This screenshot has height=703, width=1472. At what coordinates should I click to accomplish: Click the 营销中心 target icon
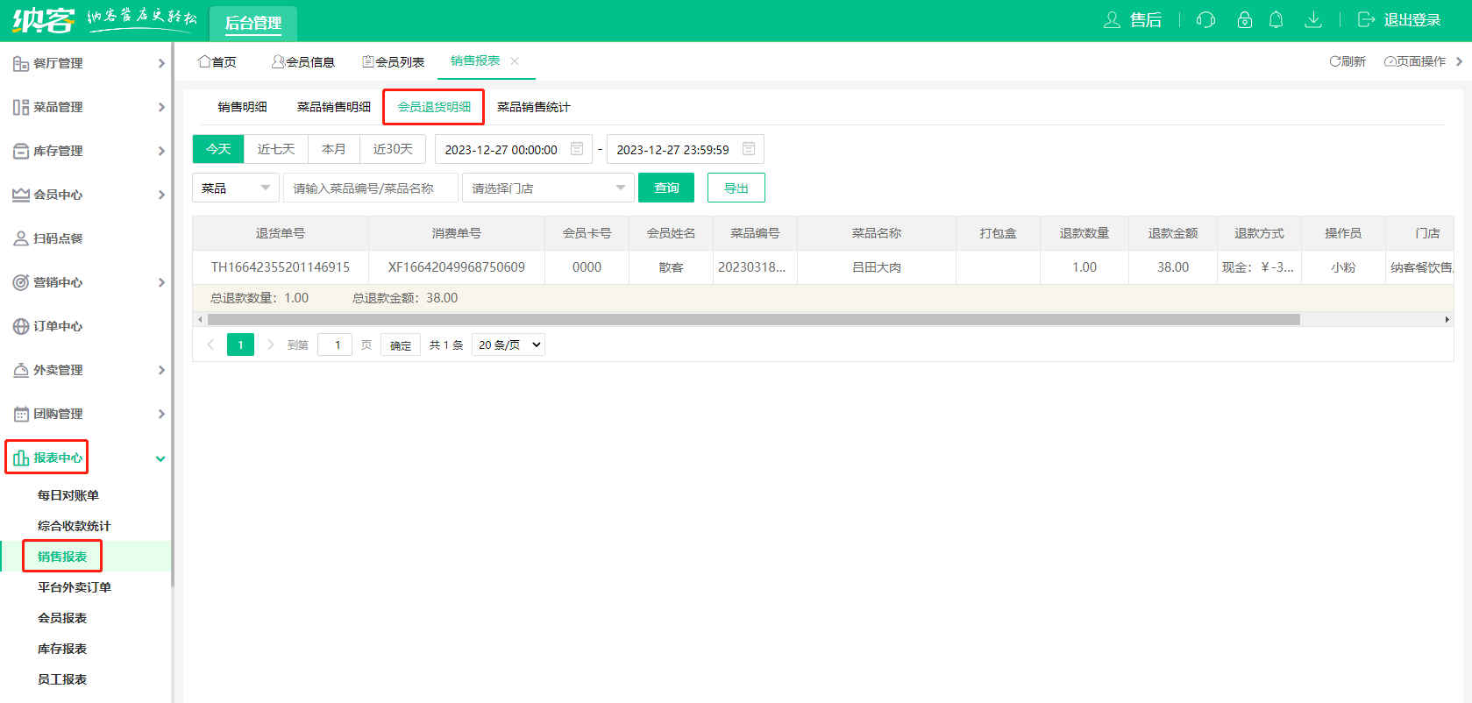point(21,282)
